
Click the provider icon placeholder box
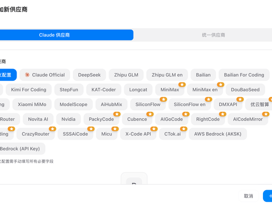134,178
